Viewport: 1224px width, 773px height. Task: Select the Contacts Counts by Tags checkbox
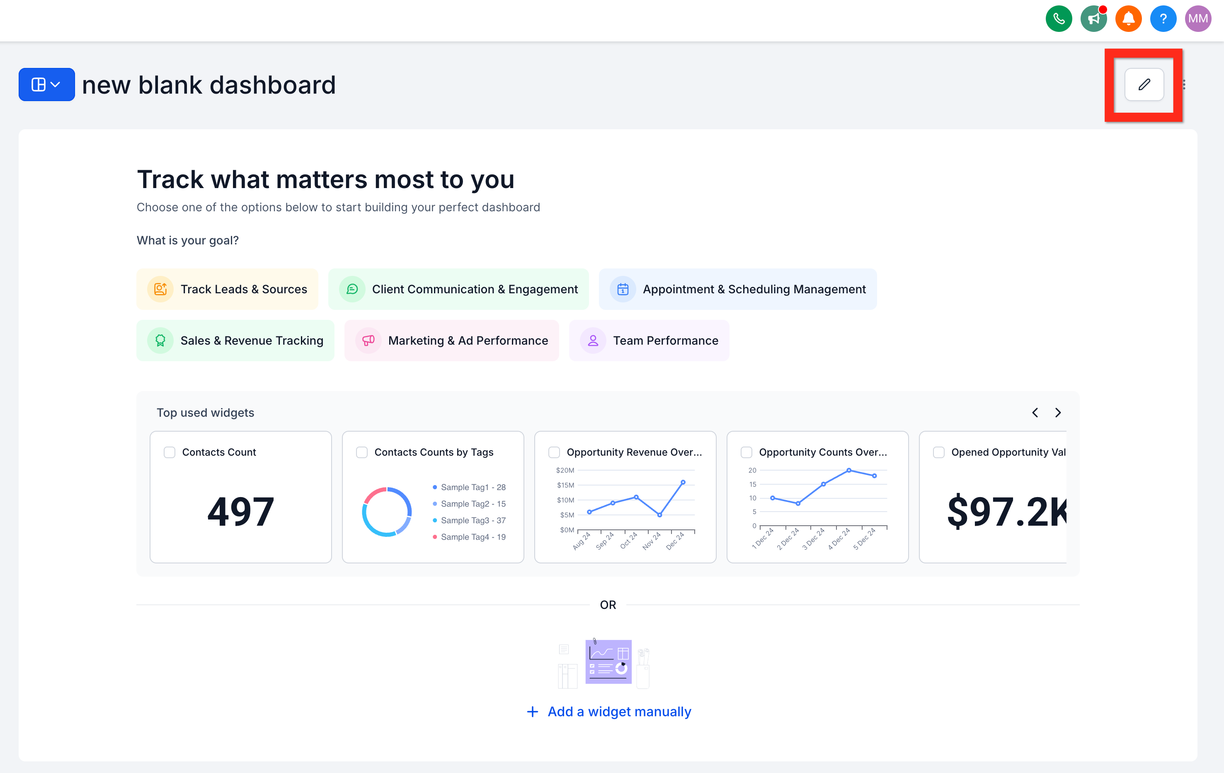pyautogui.click(x=362, y=452)
